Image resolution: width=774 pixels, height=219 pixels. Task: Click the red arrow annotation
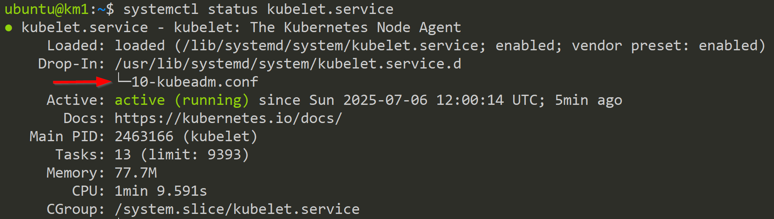(x=82, y=81)
